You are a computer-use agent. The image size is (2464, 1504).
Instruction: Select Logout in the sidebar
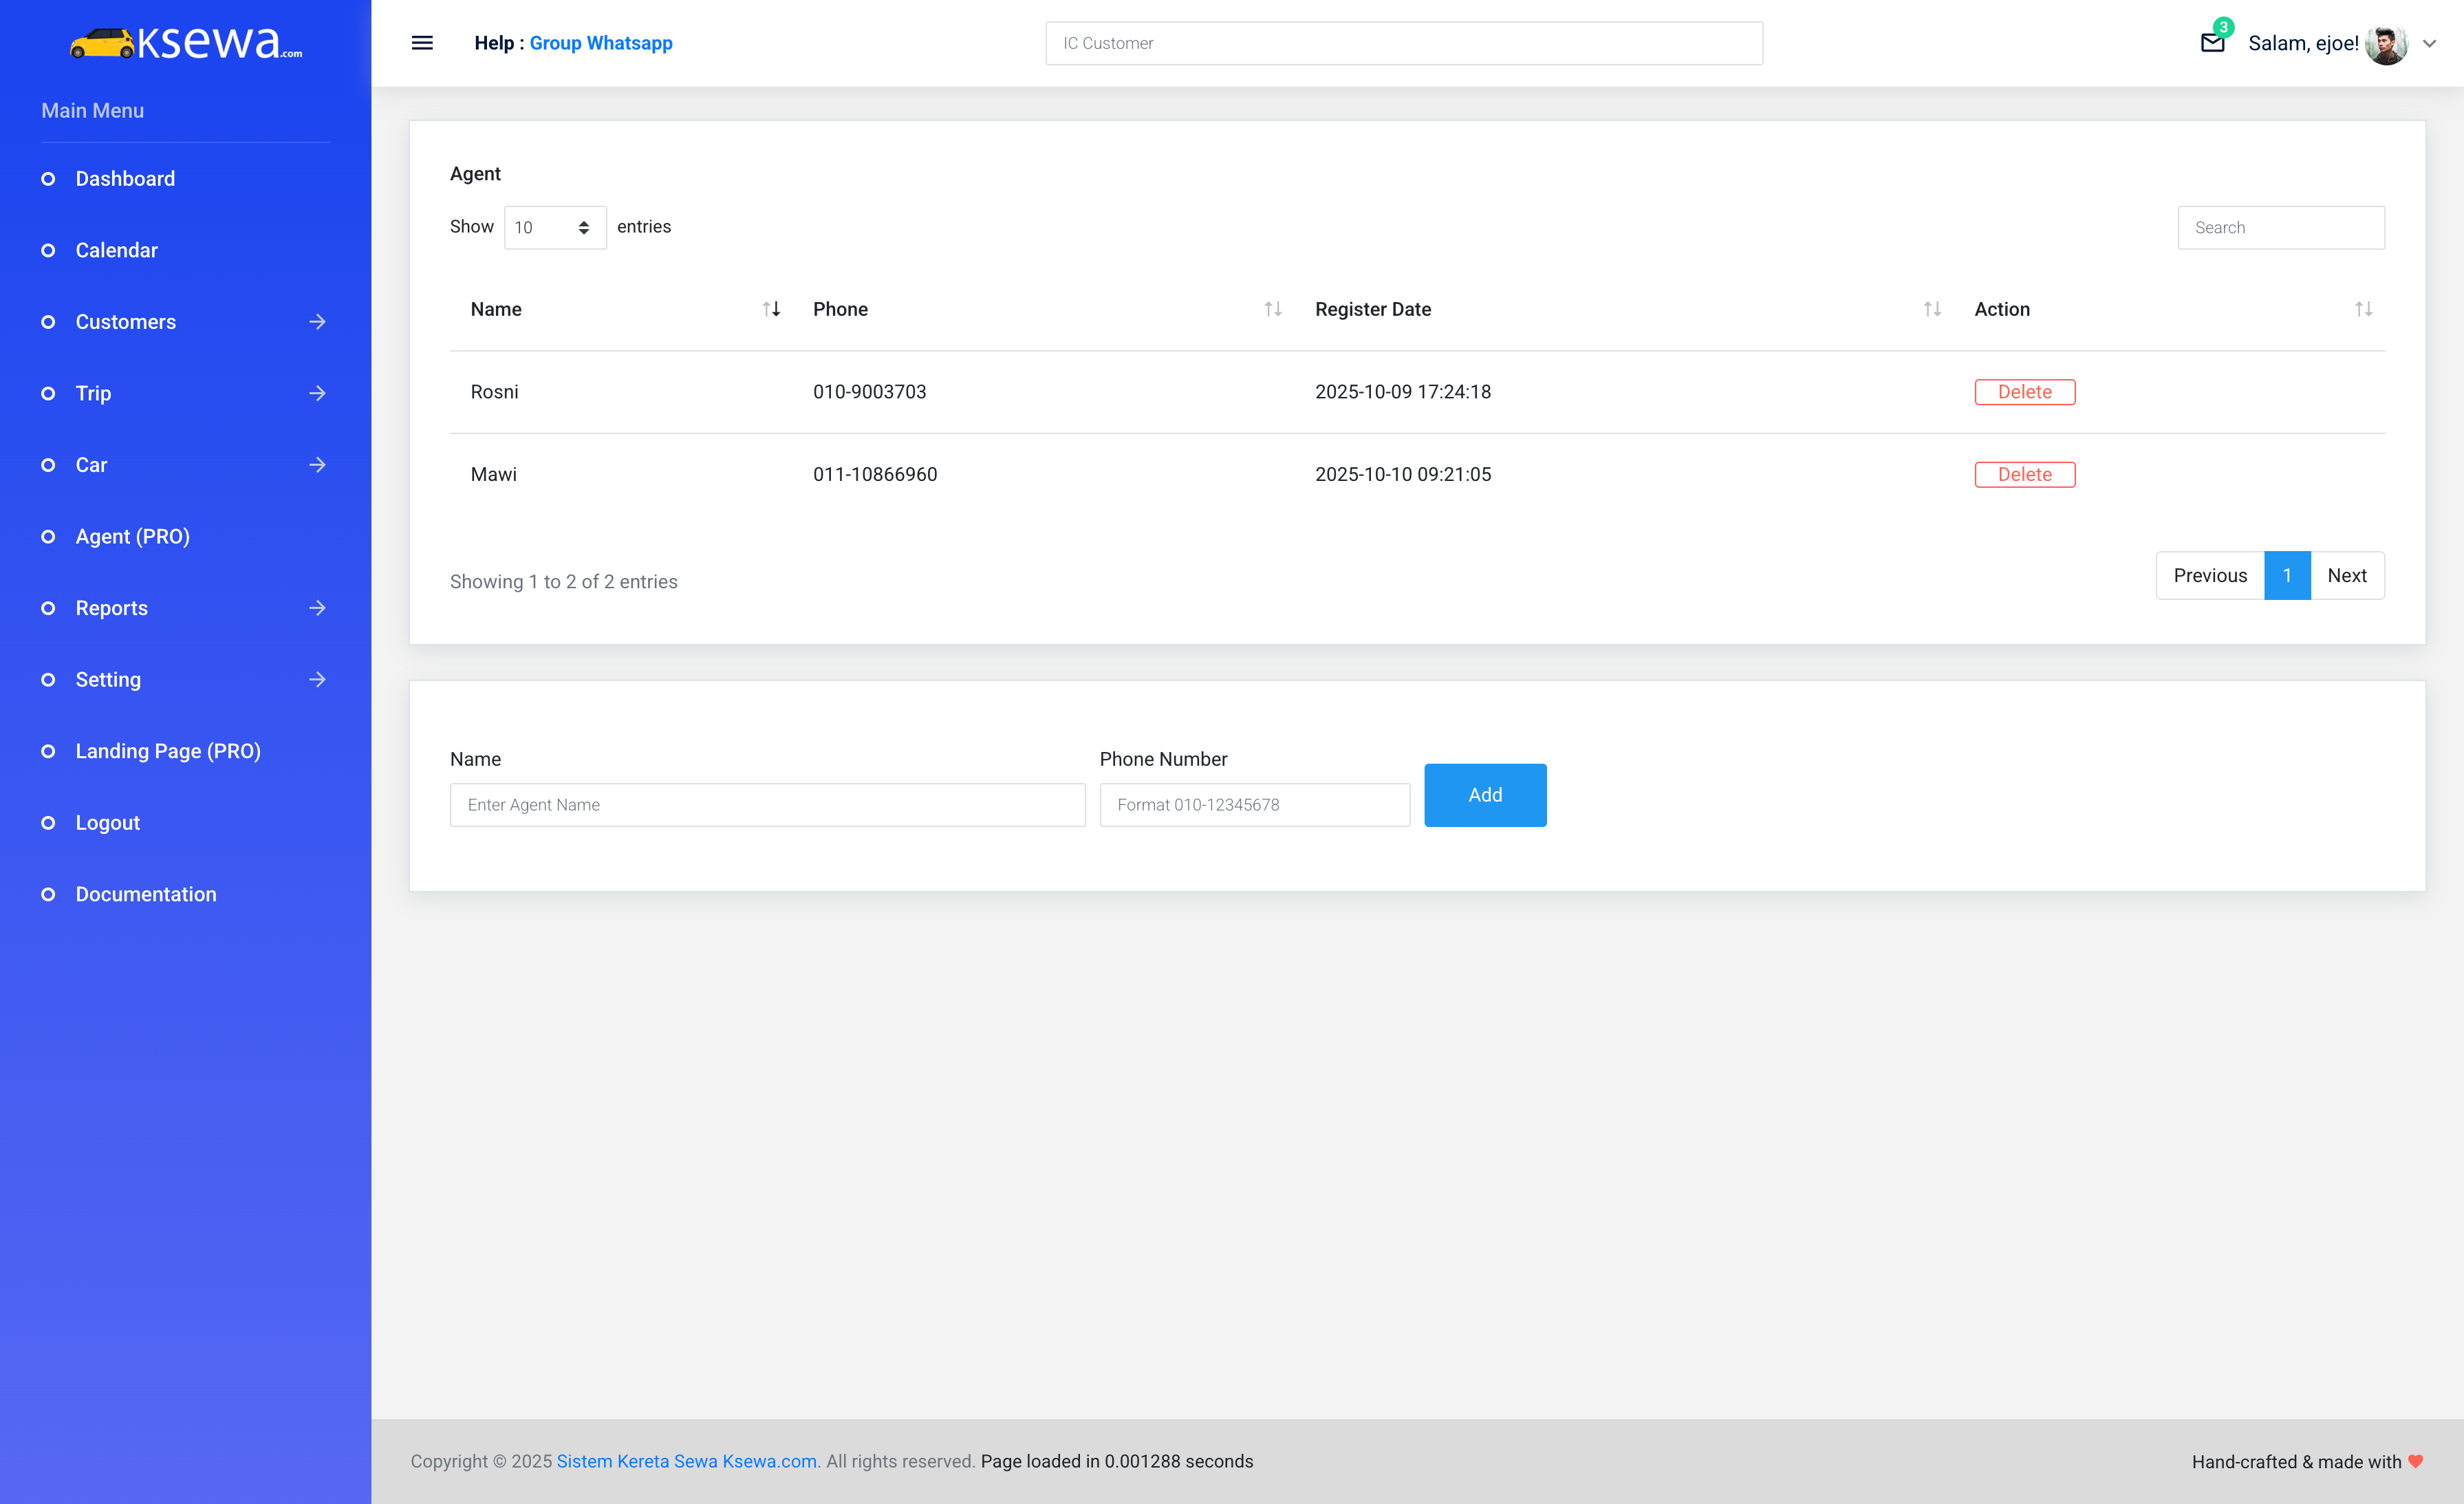click(x=108, y=823)
